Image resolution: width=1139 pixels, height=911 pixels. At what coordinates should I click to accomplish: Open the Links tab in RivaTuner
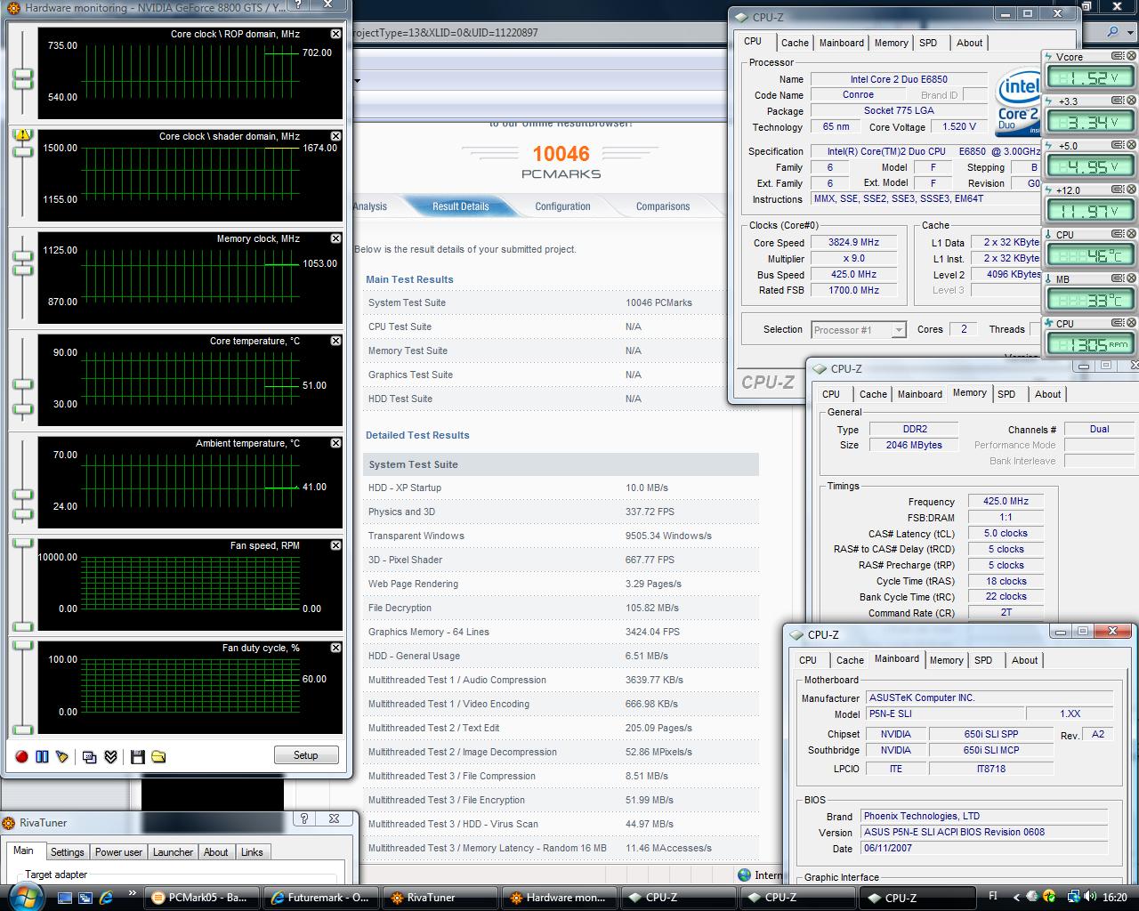point(252,852)
